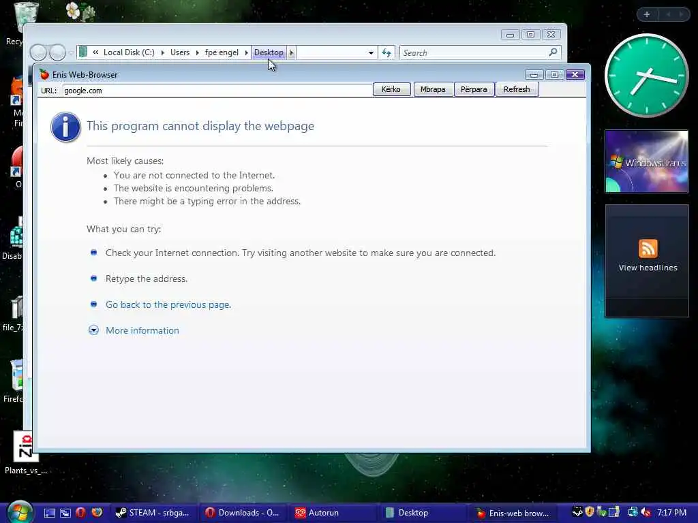Click the folder icon in Explorer address bar

[83, 52]
